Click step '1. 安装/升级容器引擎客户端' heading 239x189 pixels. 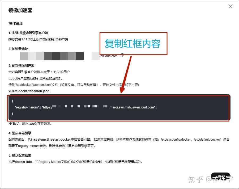[x=28, y=33]
